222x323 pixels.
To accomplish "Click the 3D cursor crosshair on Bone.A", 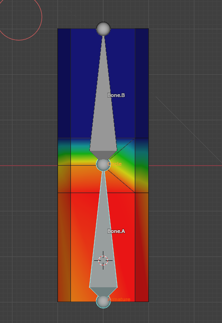I will click(x=103, y=260).
